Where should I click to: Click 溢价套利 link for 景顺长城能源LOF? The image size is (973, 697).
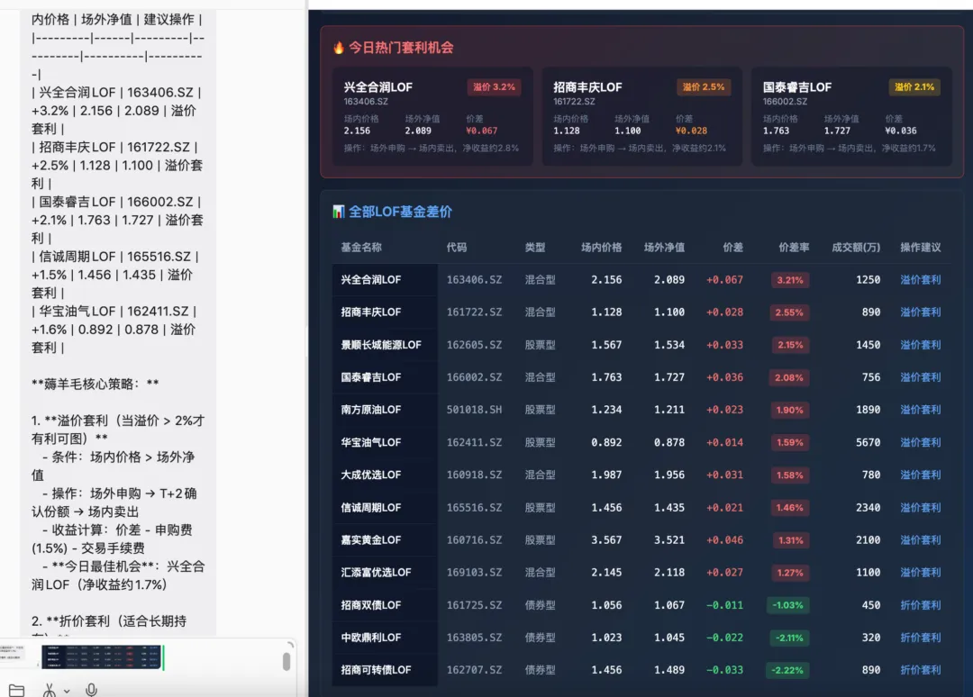point(920,345)
